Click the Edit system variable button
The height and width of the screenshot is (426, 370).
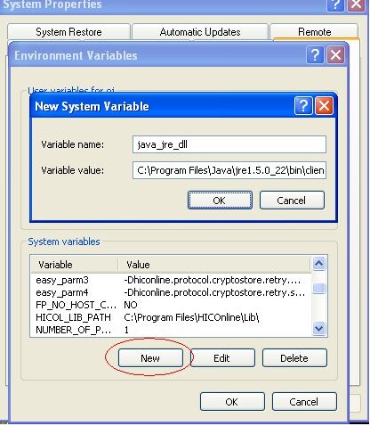222,358
